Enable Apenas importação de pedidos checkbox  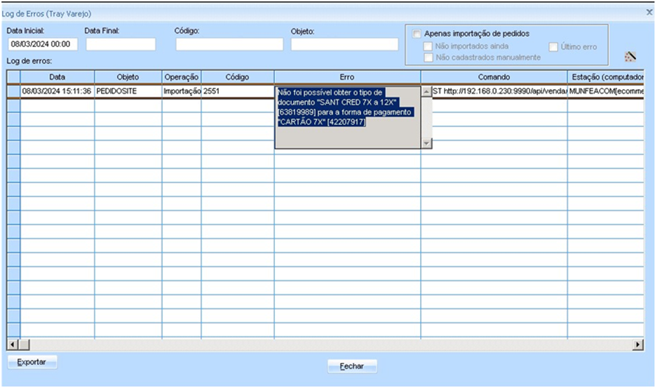[416, 33]
